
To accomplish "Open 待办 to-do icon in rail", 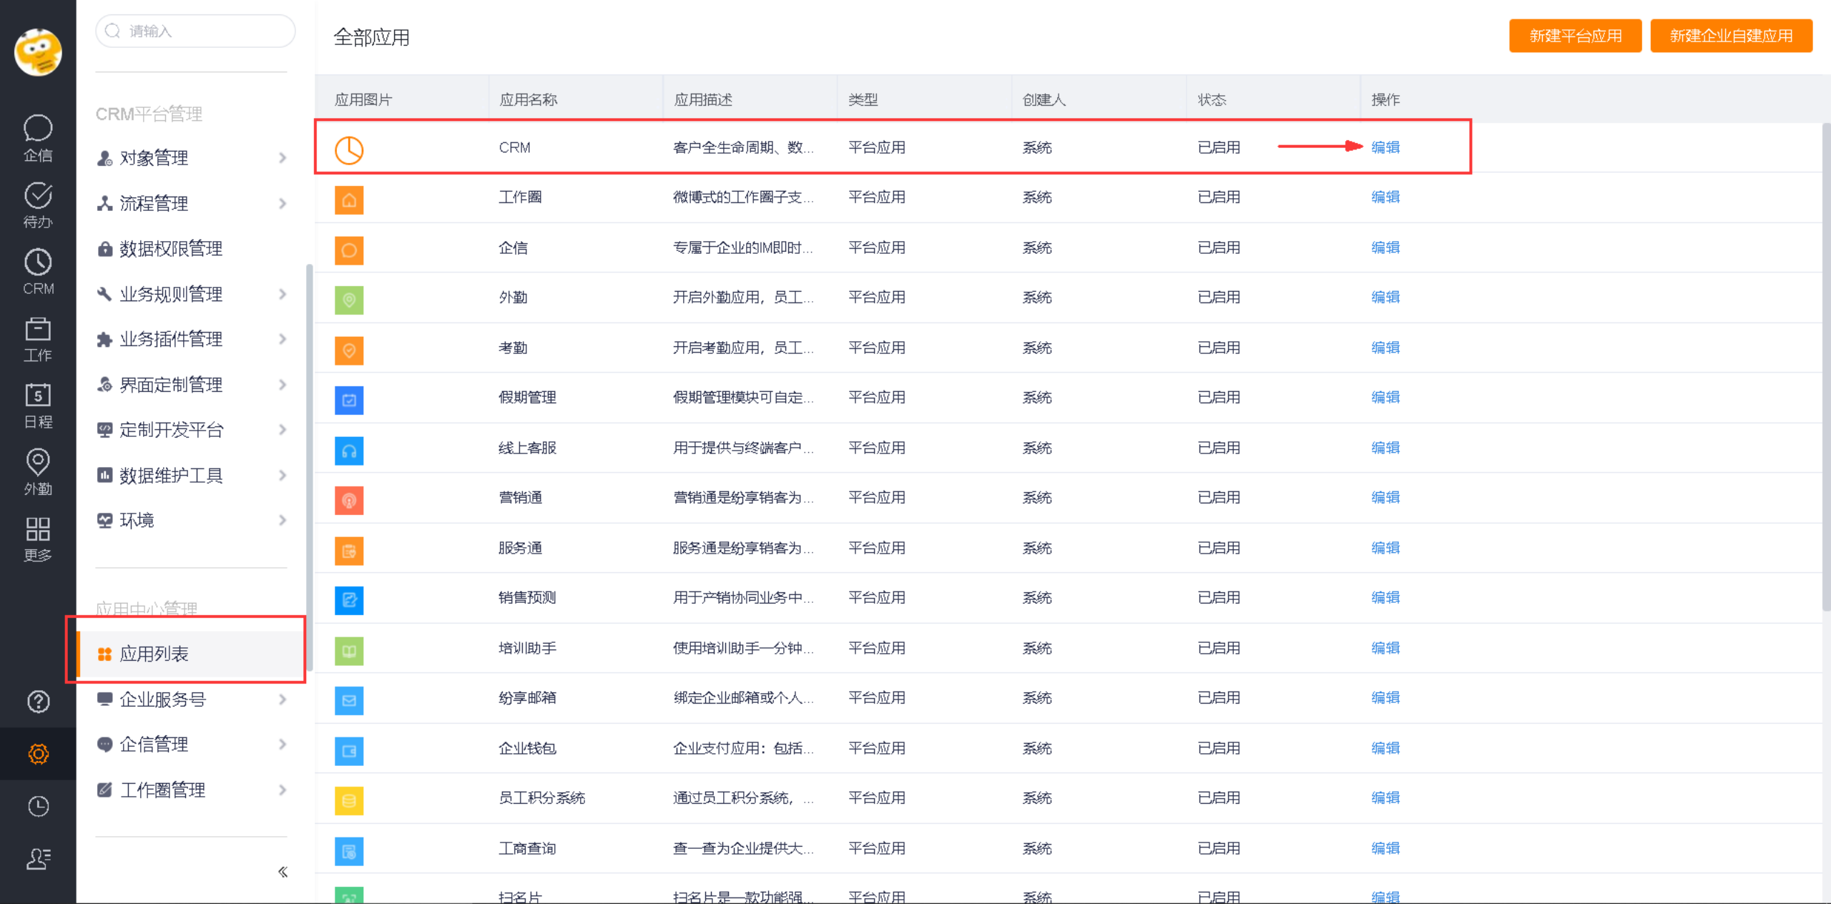I will coord(38,205).
